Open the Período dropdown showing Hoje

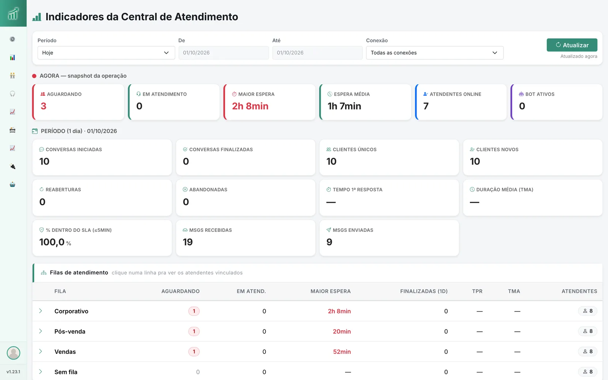tap(106, 53)
